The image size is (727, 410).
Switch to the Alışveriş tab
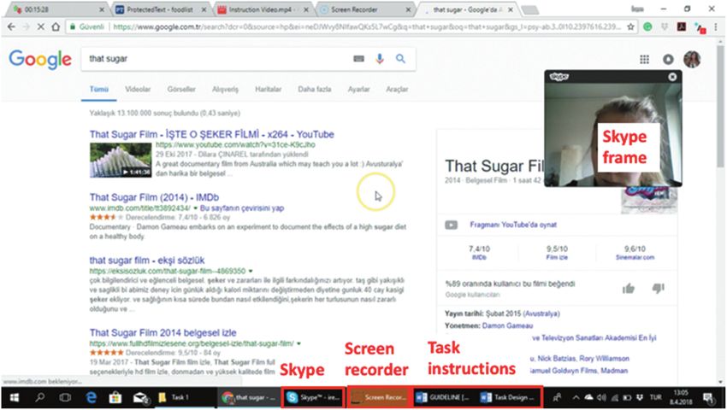coord(225,89)
